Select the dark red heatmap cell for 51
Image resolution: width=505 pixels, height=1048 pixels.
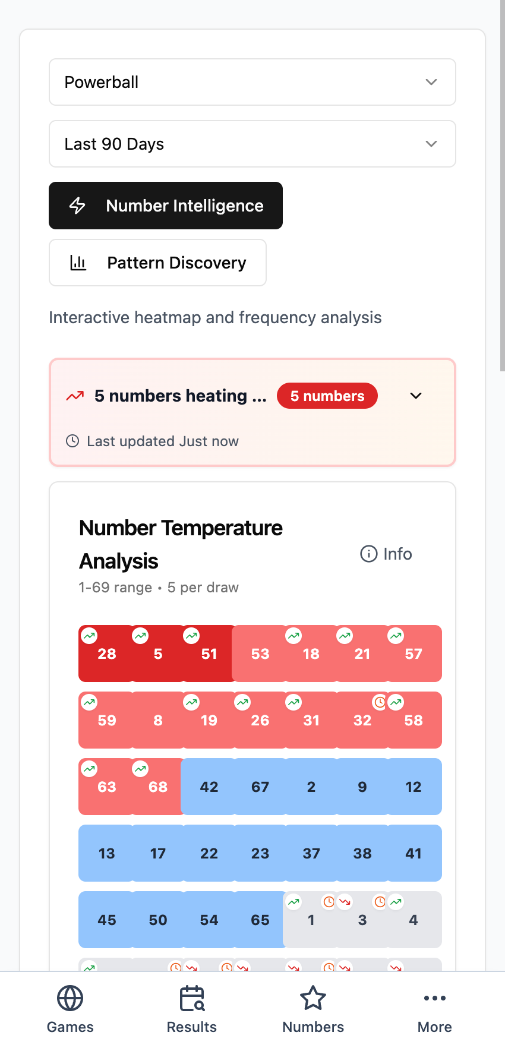tap(209, 654)
